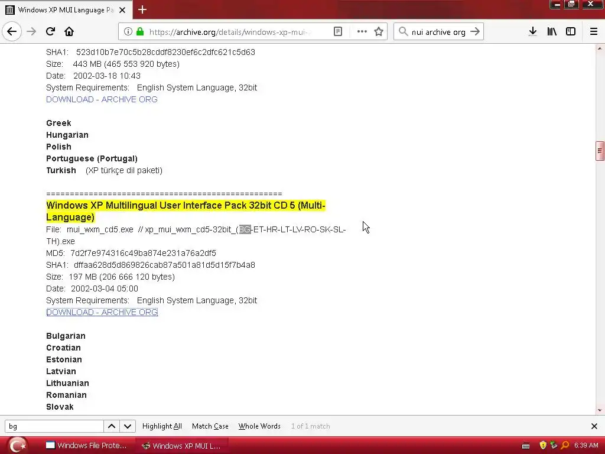Screen dimensions: 605x454
Task: Open the Firefox home page
Action: tap(69, 32)
